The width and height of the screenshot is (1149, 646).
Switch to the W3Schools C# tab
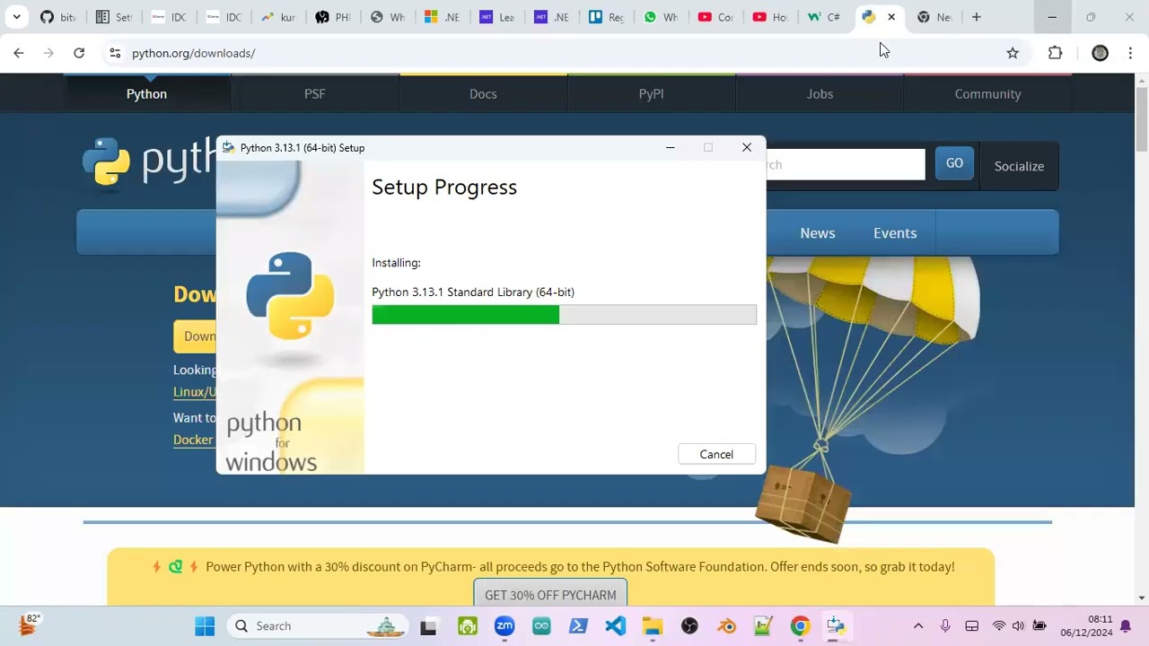click(824, 17)
